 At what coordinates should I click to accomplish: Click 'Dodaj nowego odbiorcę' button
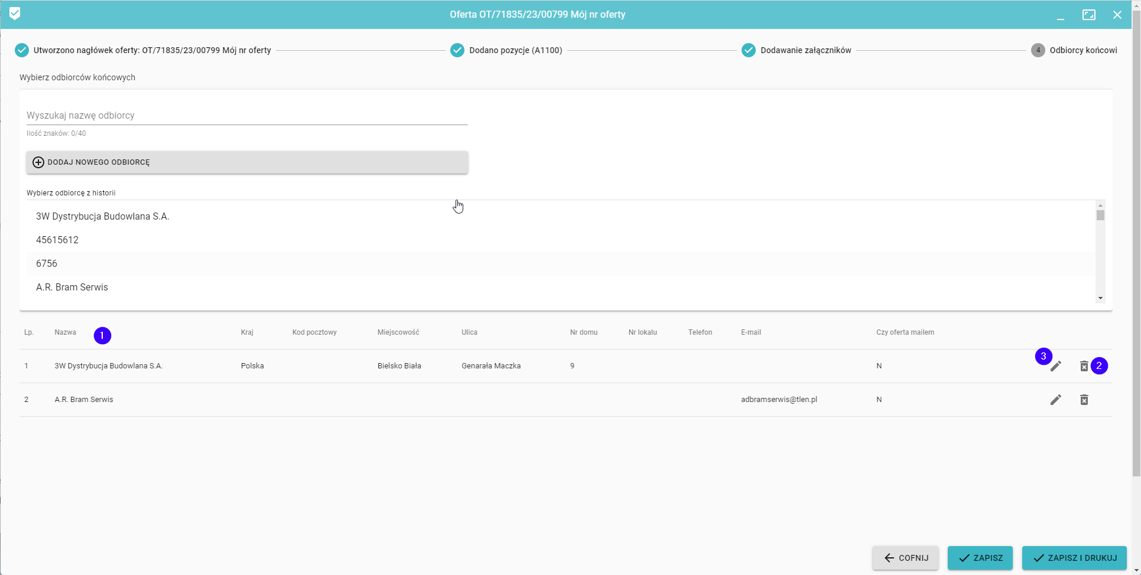[x=247, y=162]
